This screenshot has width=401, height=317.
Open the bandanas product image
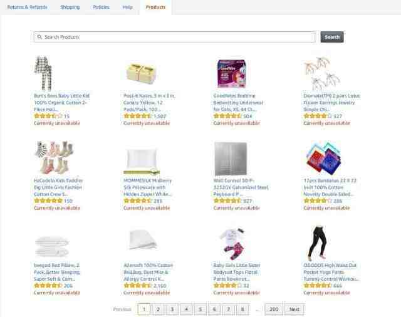click(x=323, y=158)
